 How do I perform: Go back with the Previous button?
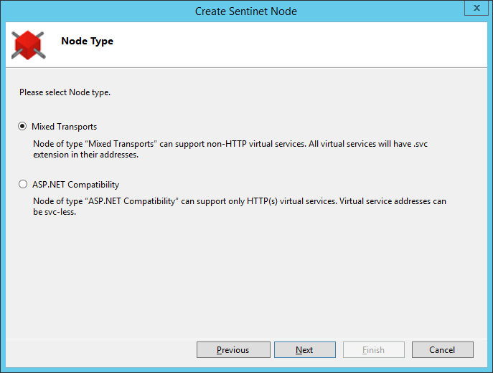233,350
